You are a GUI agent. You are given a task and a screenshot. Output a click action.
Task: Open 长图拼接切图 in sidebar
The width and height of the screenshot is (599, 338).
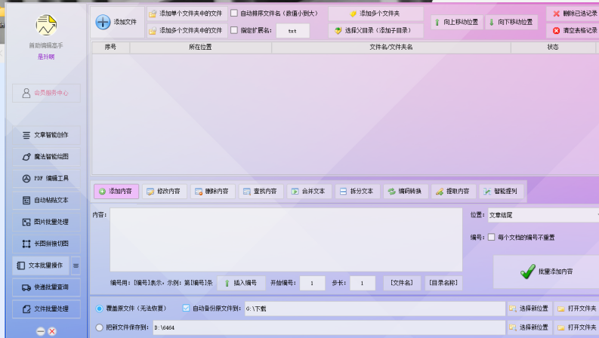46,244
